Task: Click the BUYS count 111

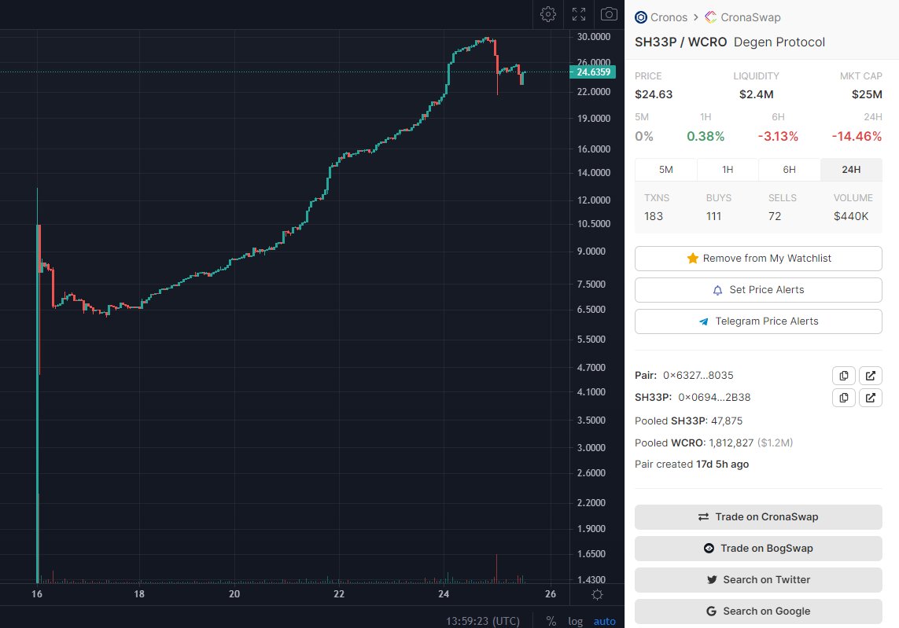Action: (x=714, y=217)
